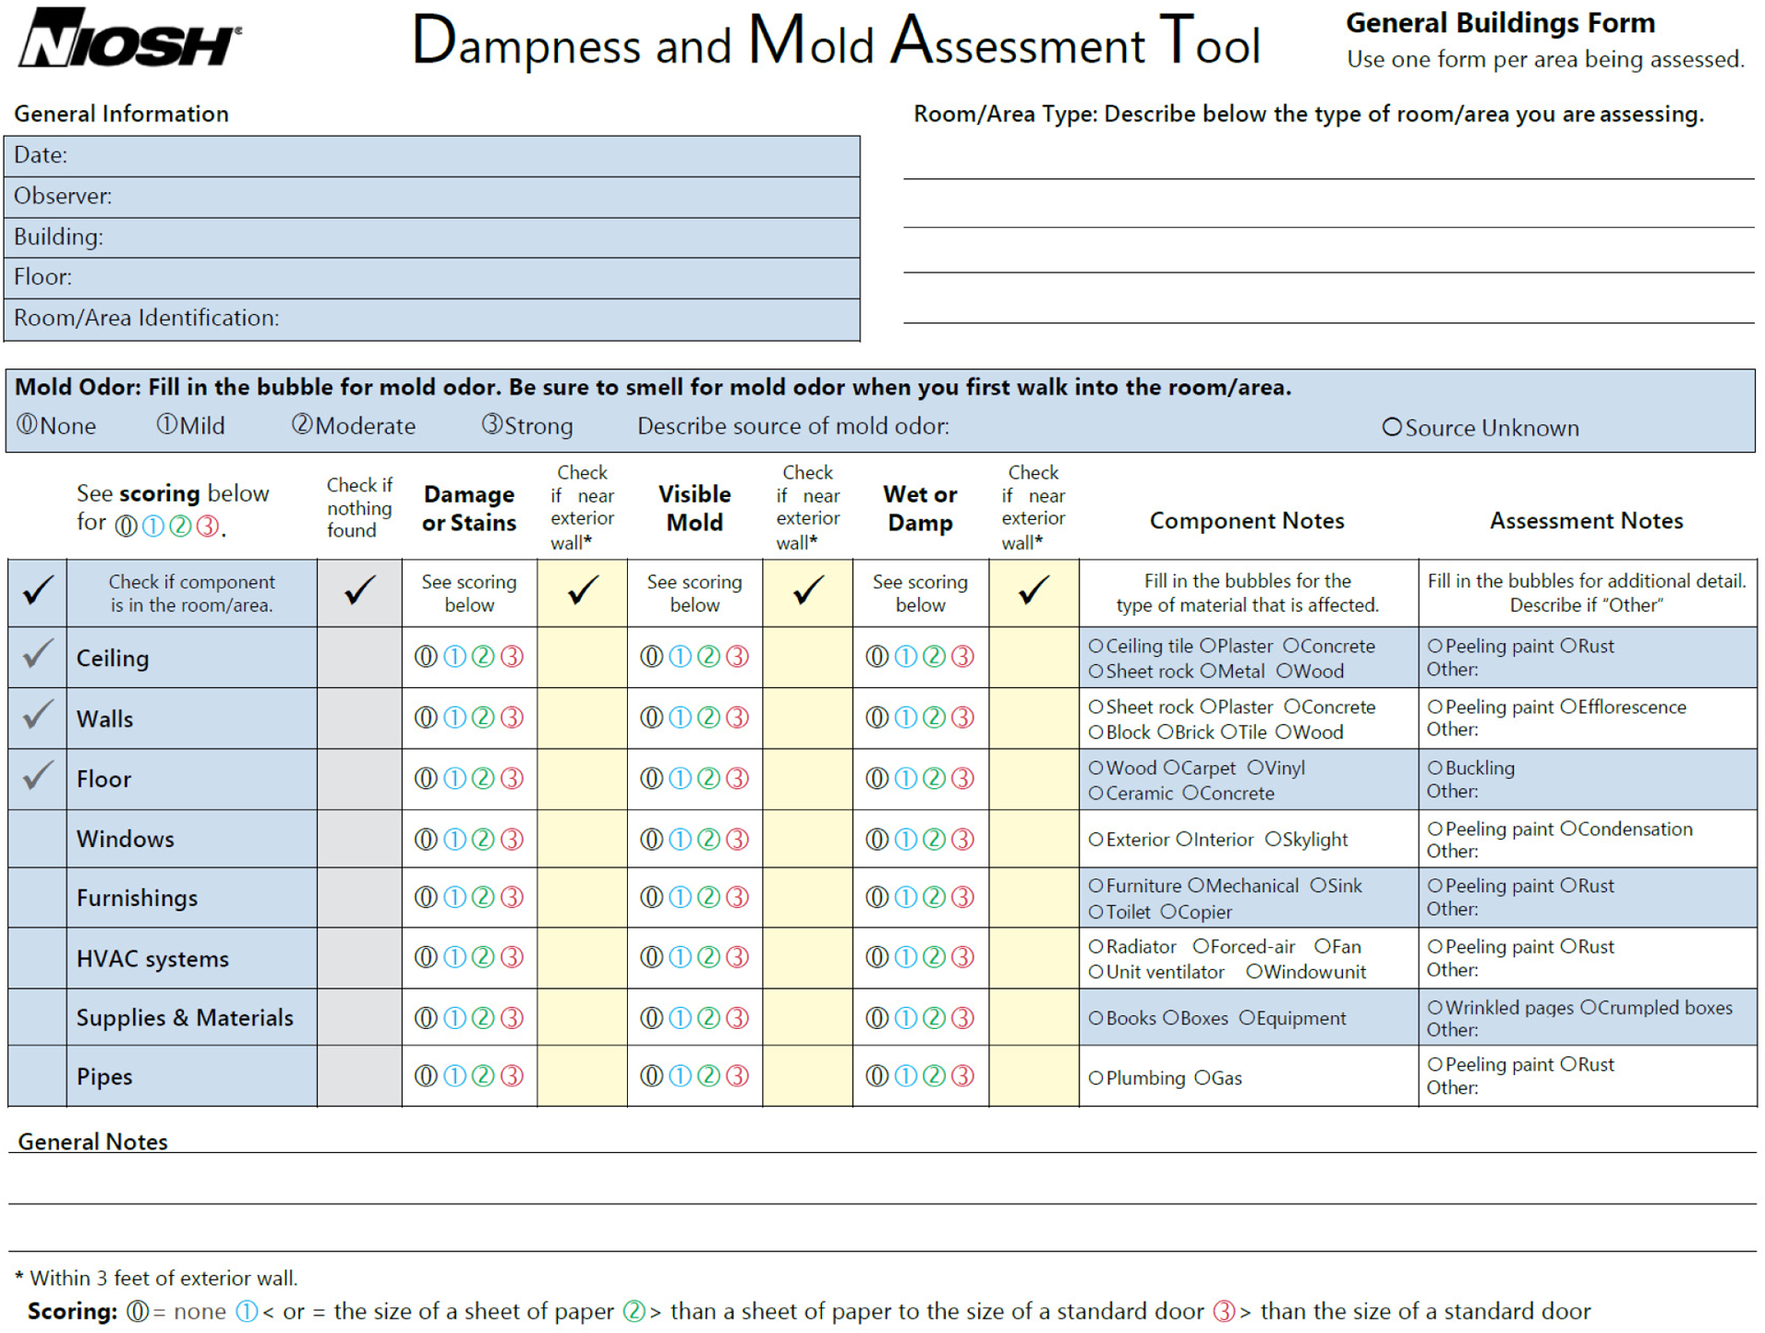Screen dimensions: 1765x1333
Task: Check Windows nothing found box
Action: (x=359, y=838)
